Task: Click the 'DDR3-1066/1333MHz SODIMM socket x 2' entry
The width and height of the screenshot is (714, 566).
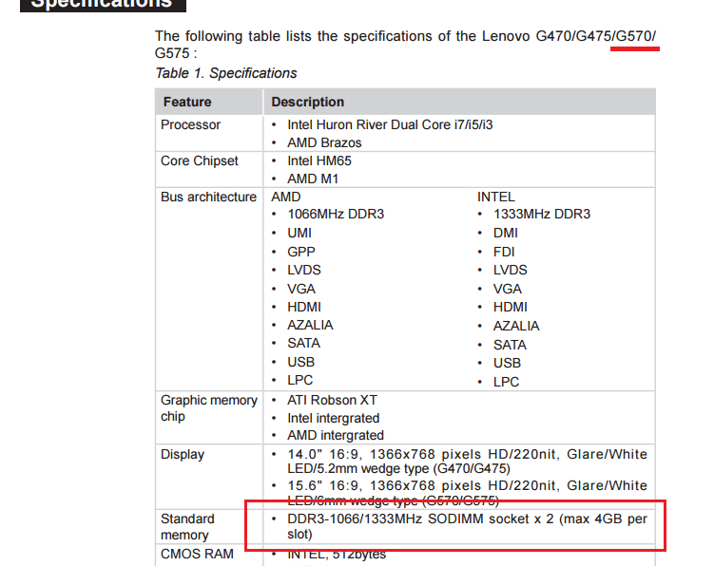Action: [467, 526]
